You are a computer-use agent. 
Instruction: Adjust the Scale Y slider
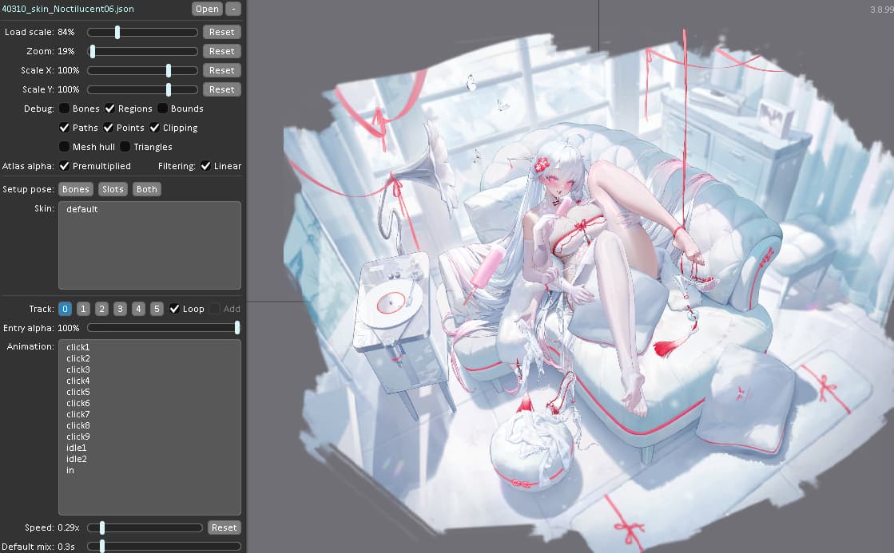point(142,89)
